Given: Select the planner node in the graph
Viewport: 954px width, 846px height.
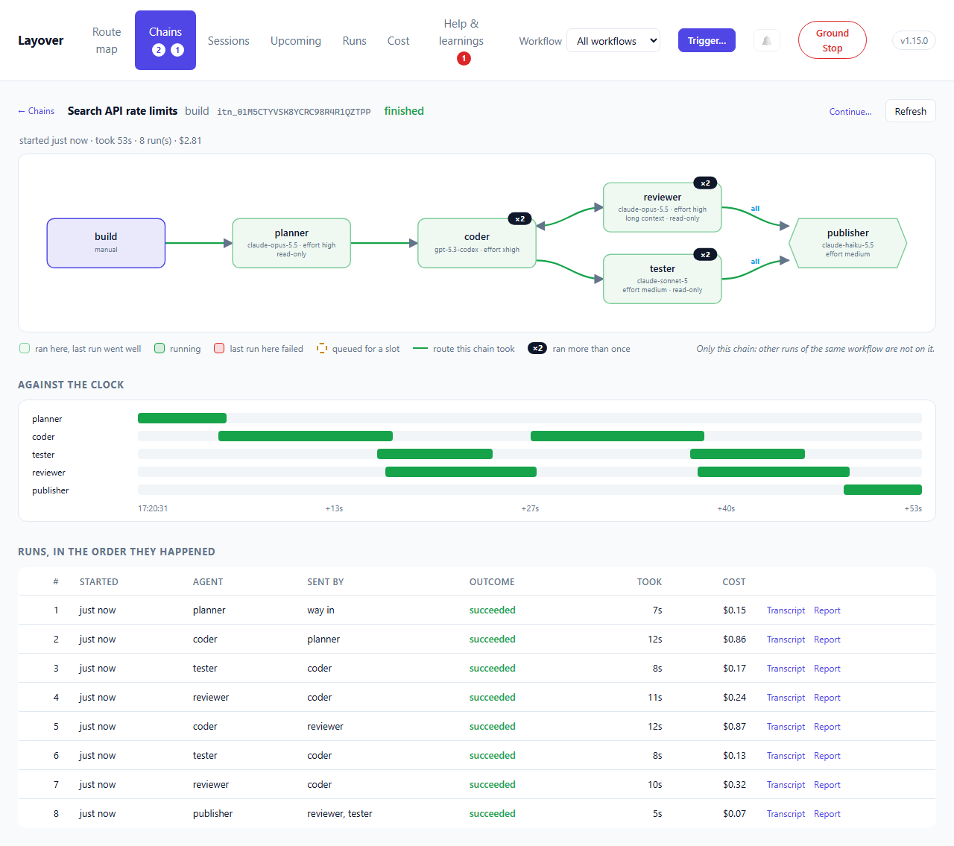Looking at the screenshot, I should (291, 243).
